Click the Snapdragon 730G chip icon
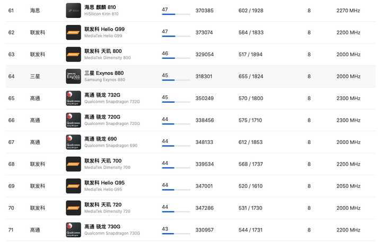 pos(73,230)
